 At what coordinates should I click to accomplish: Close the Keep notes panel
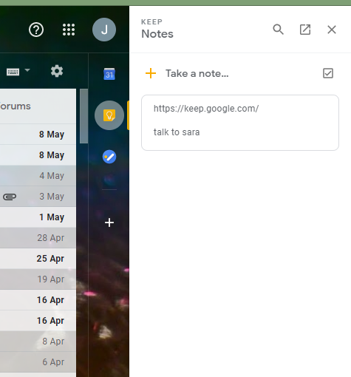[332, 30]
